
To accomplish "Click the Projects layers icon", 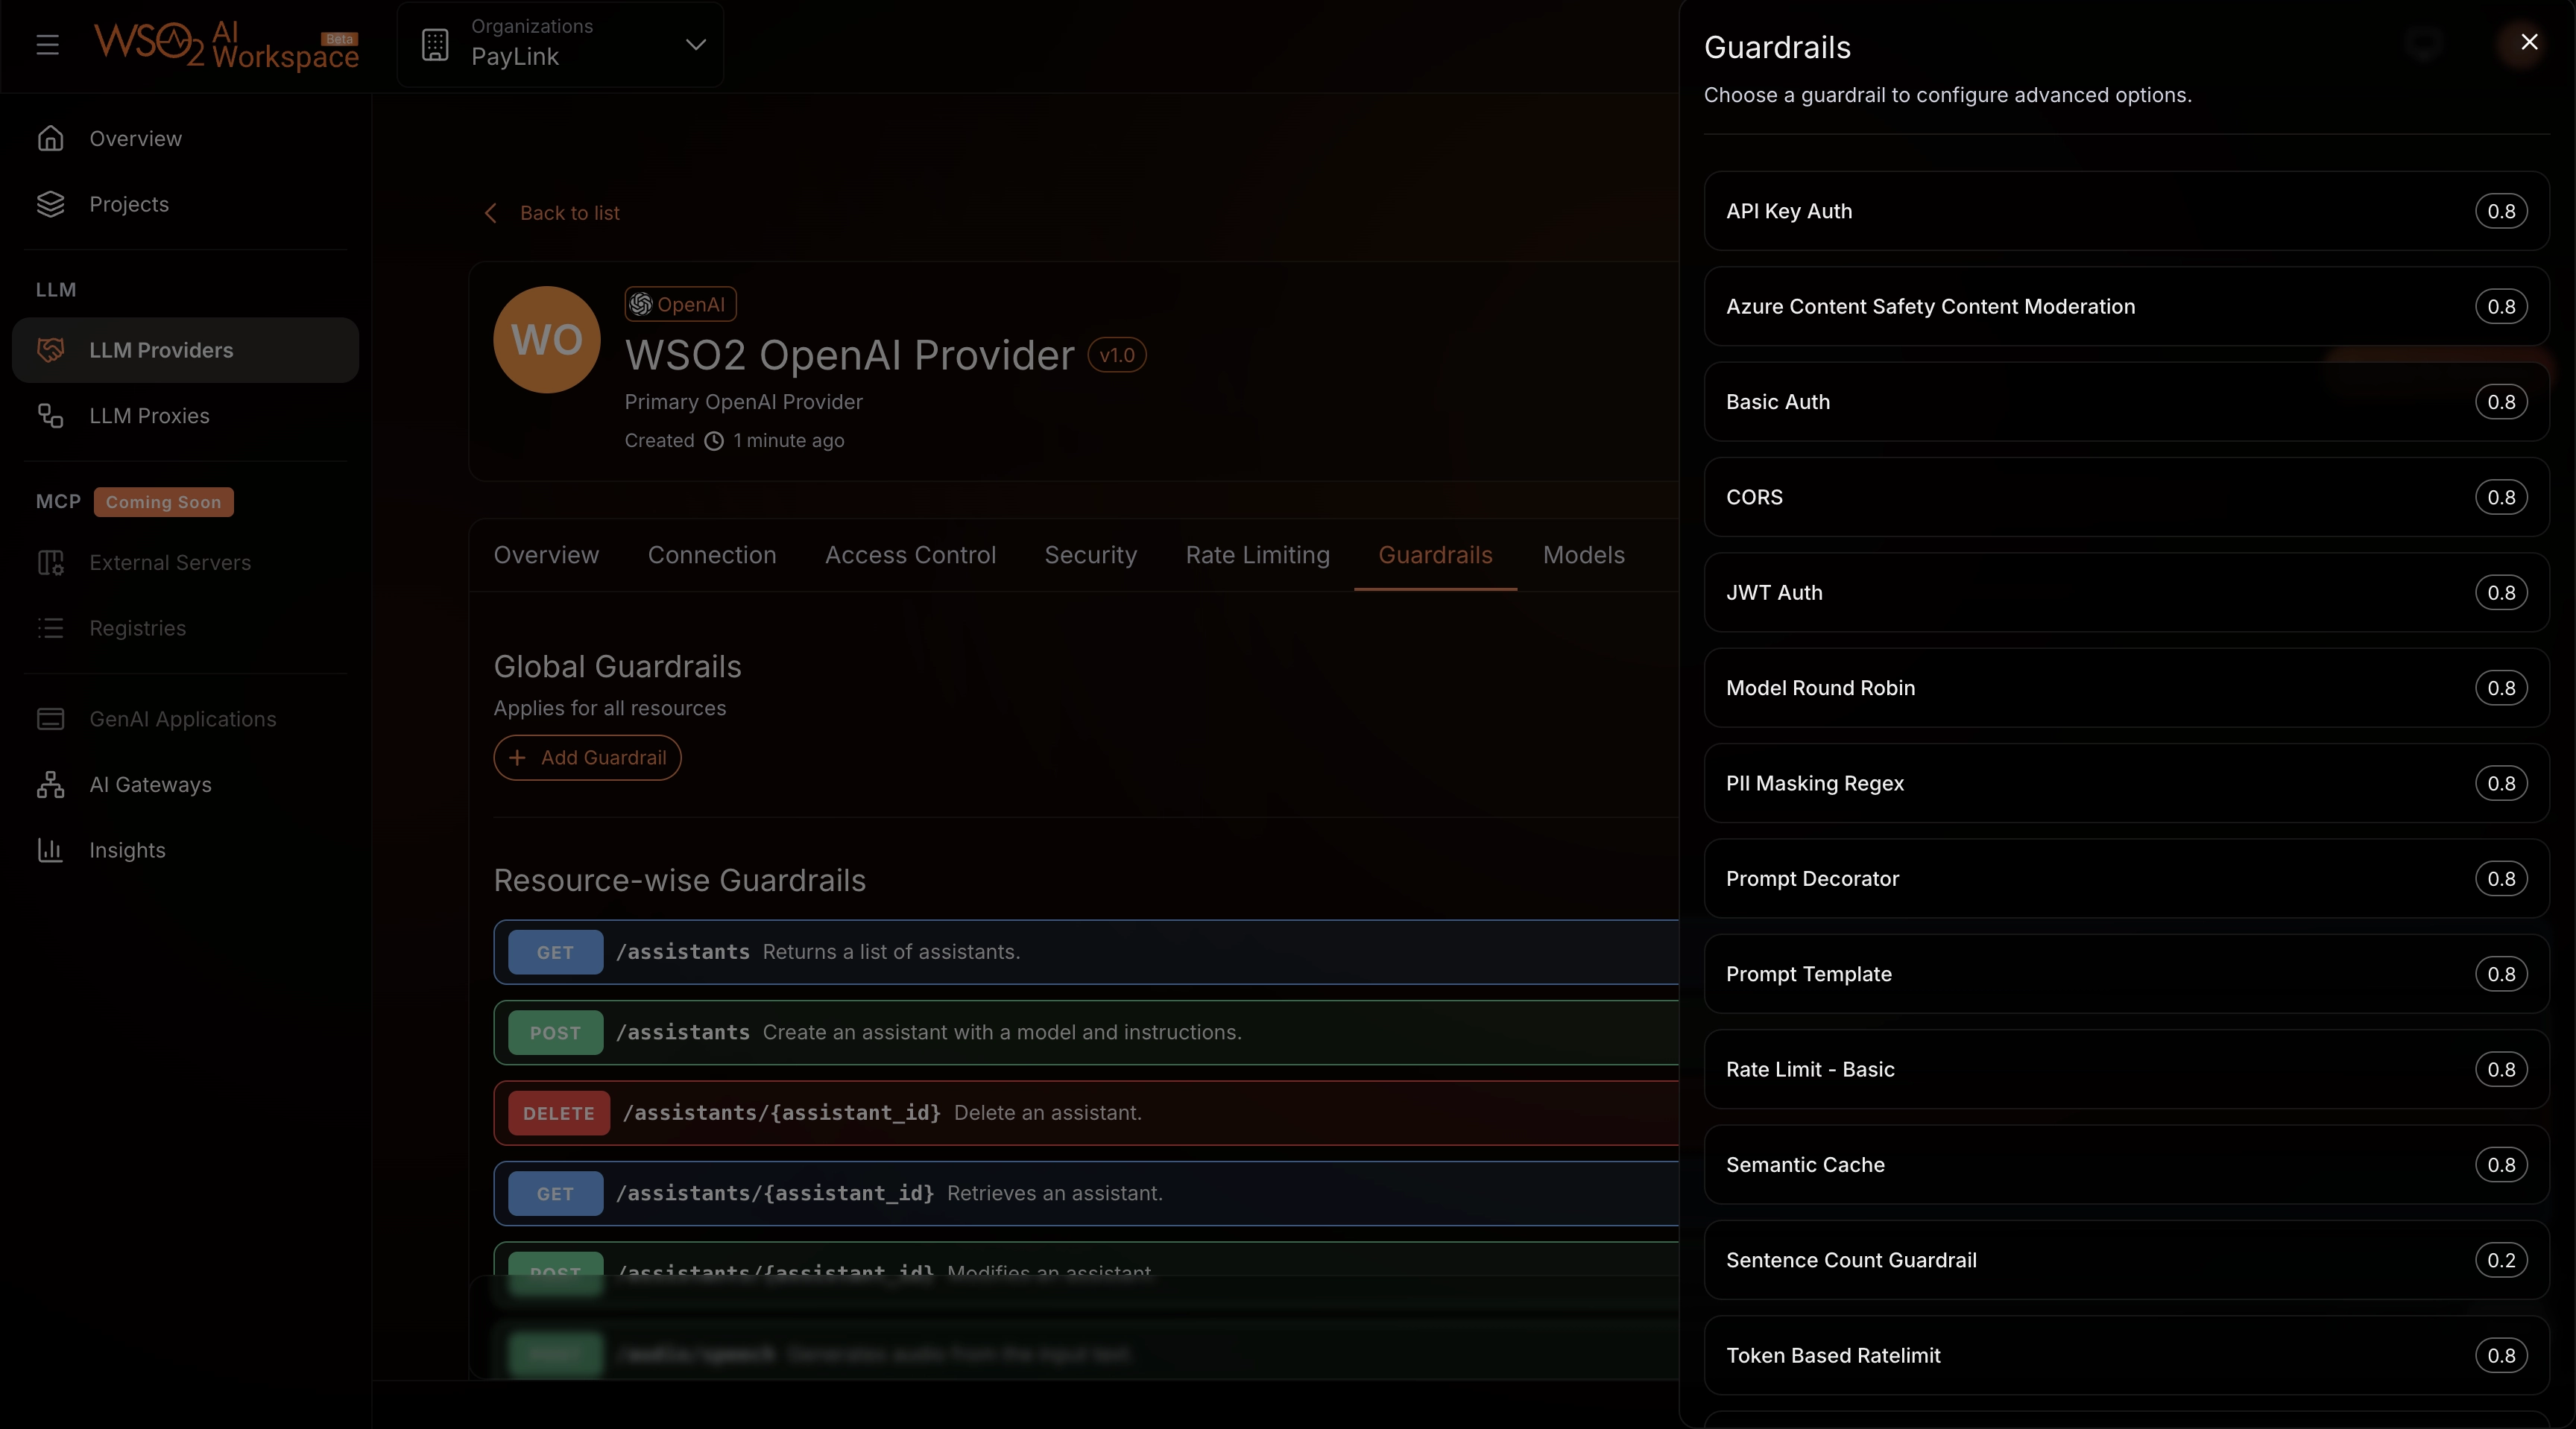I will [50, 204].
